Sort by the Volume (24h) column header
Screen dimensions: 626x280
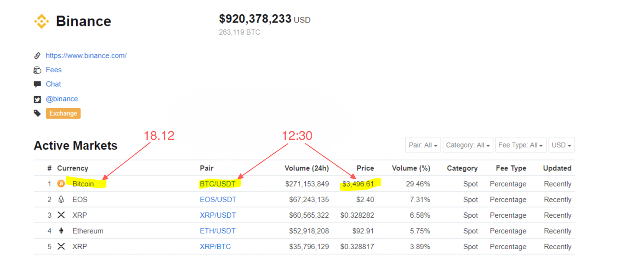[307, 168]
